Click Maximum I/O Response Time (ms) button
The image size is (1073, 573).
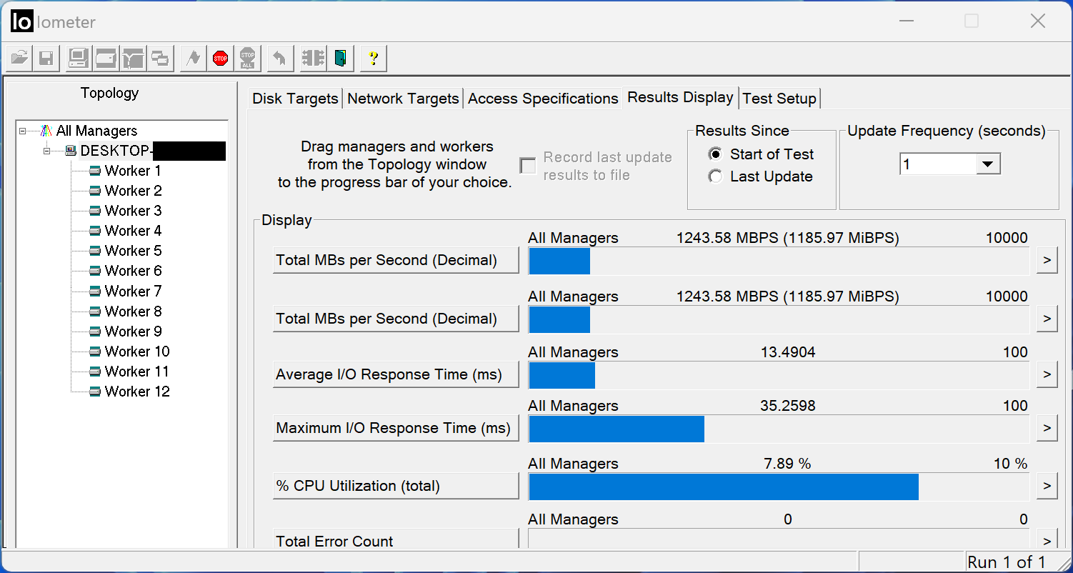tap(396, 428)
